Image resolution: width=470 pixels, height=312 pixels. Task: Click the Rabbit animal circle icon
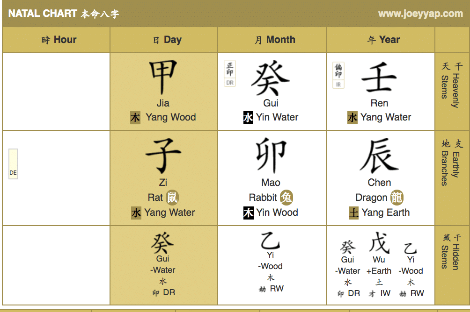click(x=286, y=198)
